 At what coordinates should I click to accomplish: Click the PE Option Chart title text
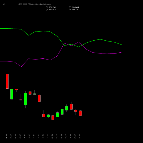click(35, 4)
